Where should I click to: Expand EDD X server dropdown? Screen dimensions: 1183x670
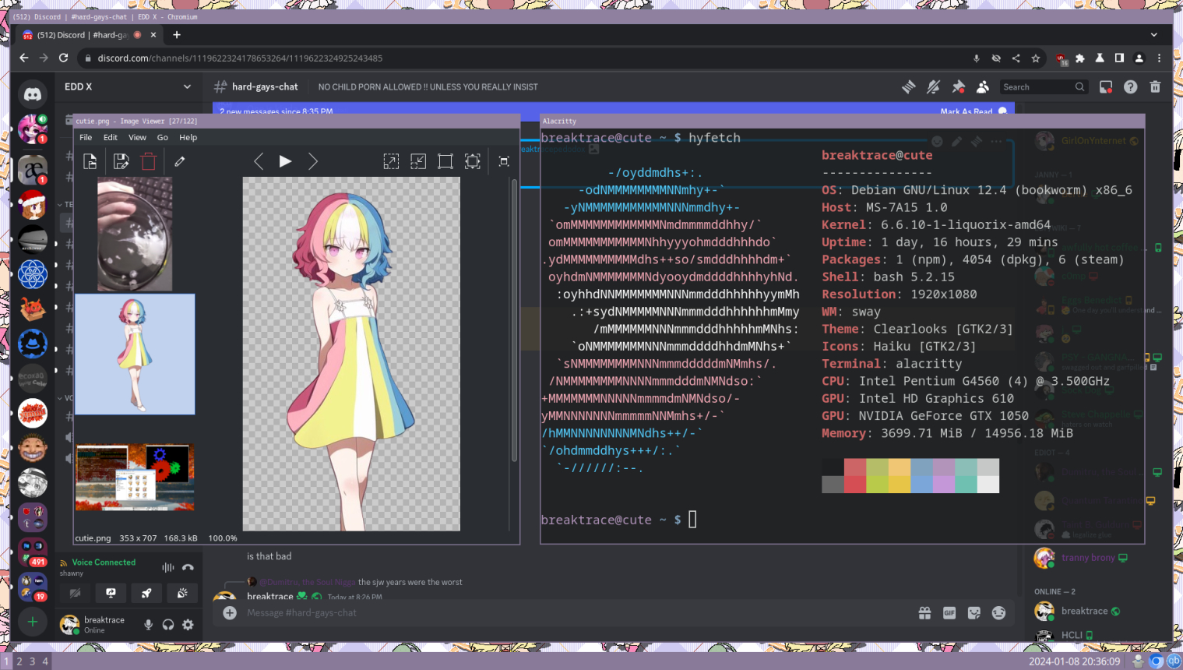pos(187,86)
